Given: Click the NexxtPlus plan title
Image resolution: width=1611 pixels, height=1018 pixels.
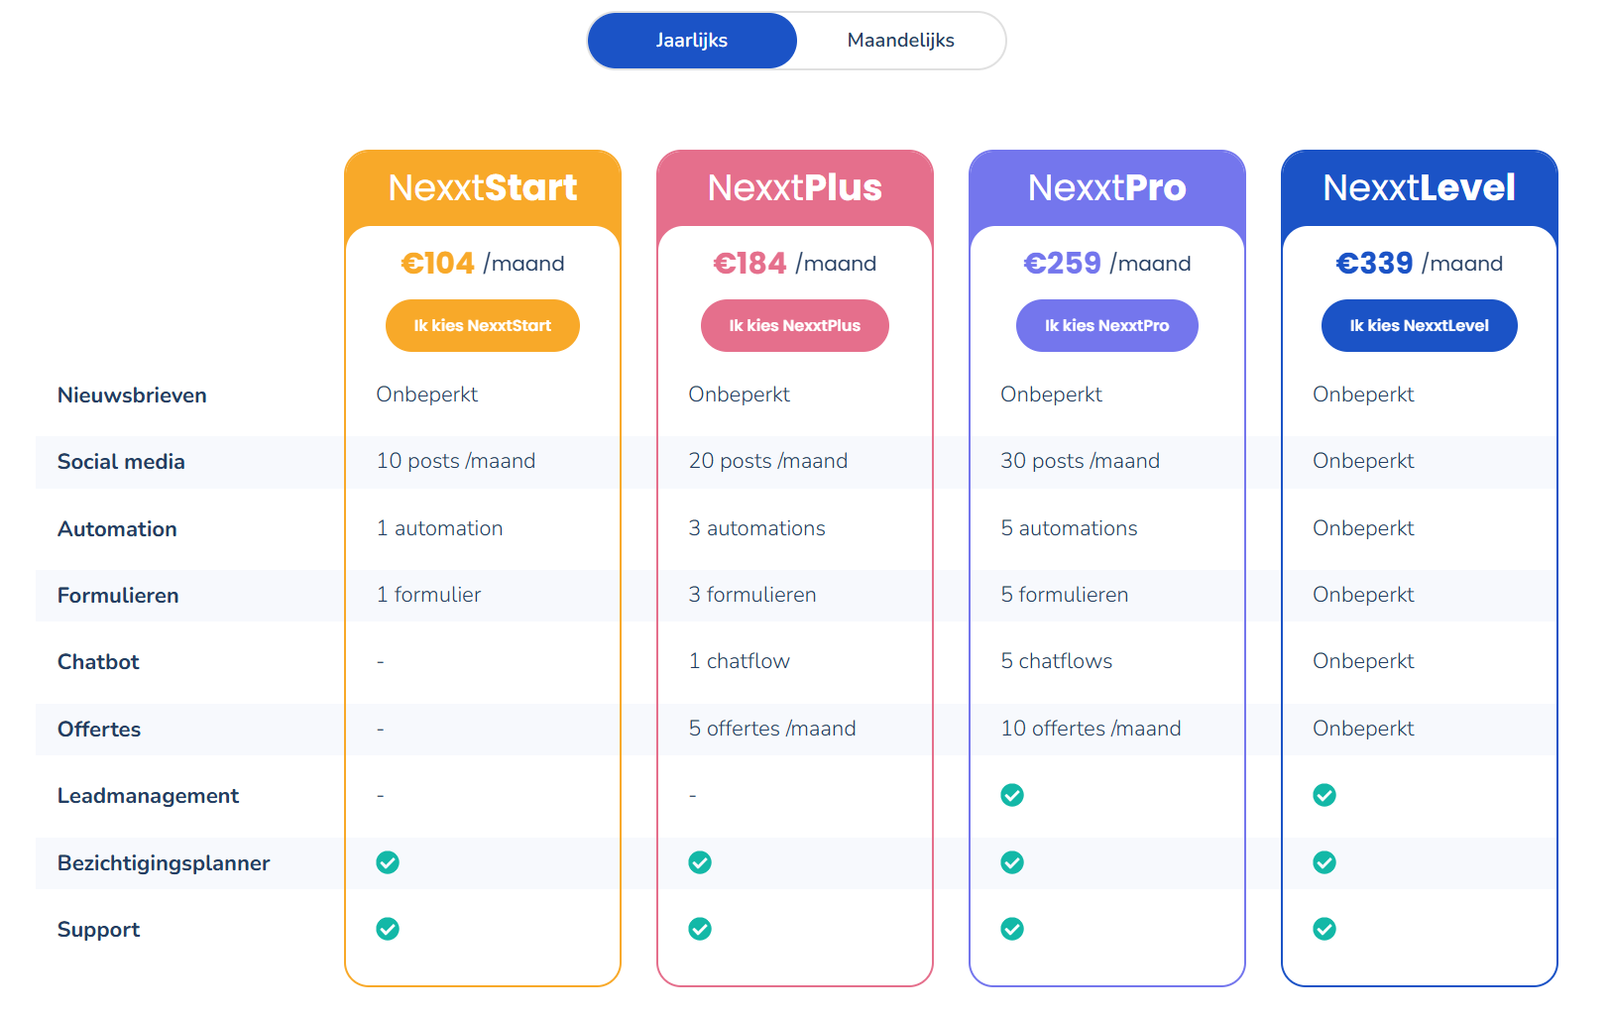Looking at the screenshot, I should pyautogui.click(x=794, y=187).
